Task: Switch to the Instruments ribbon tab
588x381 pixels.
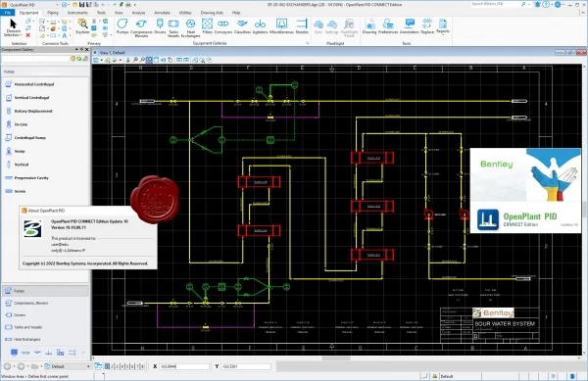Action: (77, 13)
